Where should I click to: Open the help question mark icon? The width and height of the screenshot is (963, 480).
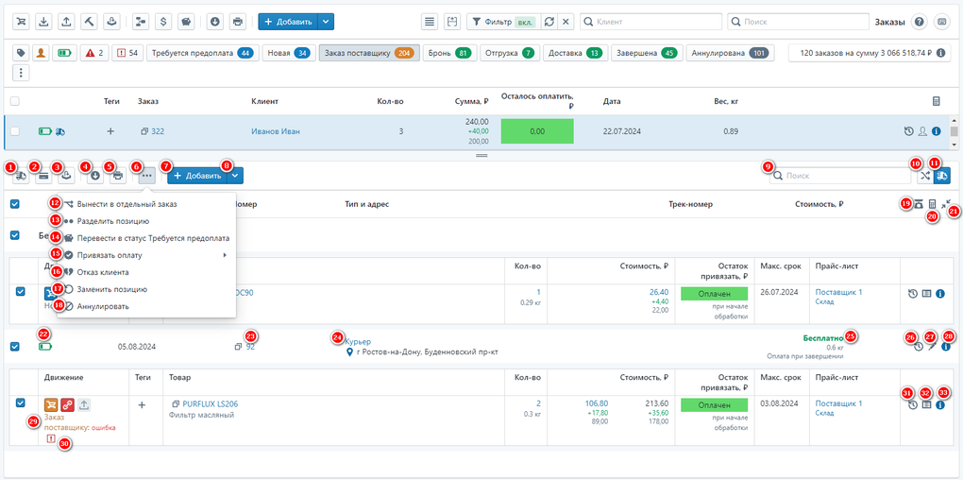click(919, 21)
